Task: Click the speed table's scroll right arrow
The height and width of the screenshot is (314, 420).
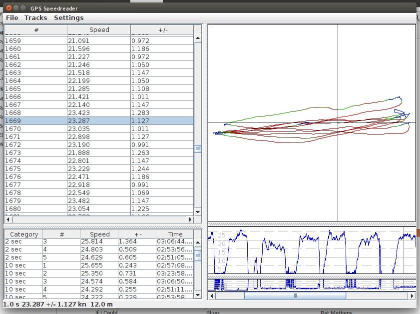Action: tap(190, 219)
